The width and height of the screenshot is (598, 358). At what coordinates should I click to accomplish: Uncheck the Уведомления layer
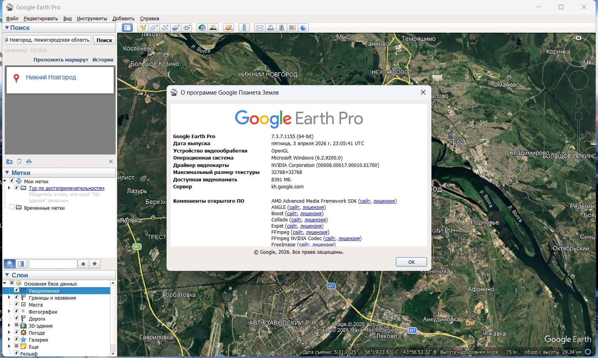pos(16,290)
